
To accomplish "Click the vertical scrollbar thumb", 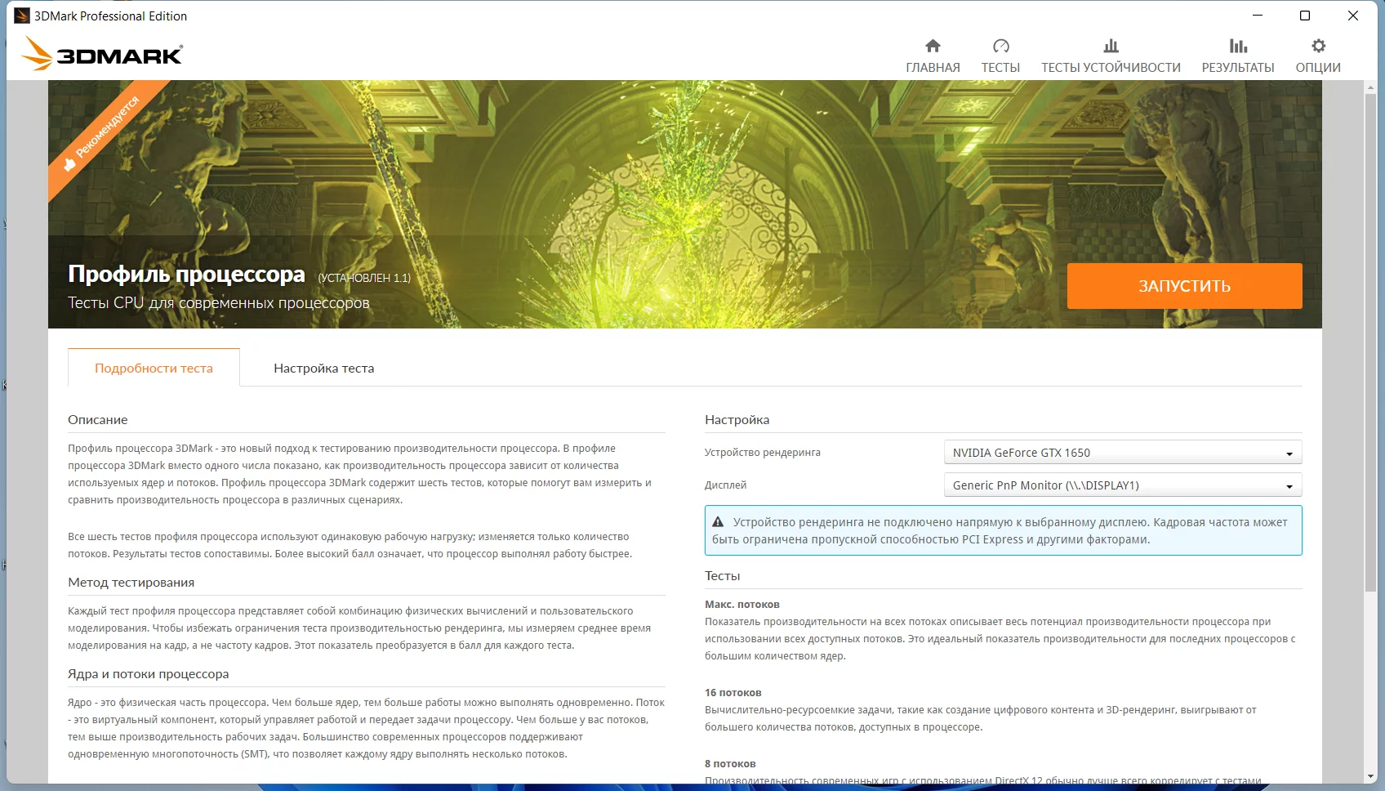I will pos(1370,343).
